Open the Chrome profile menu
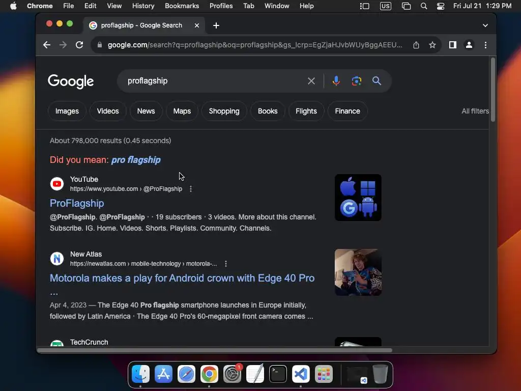The width and height of the screenshot is (521, 391). [x=469, y=45]
